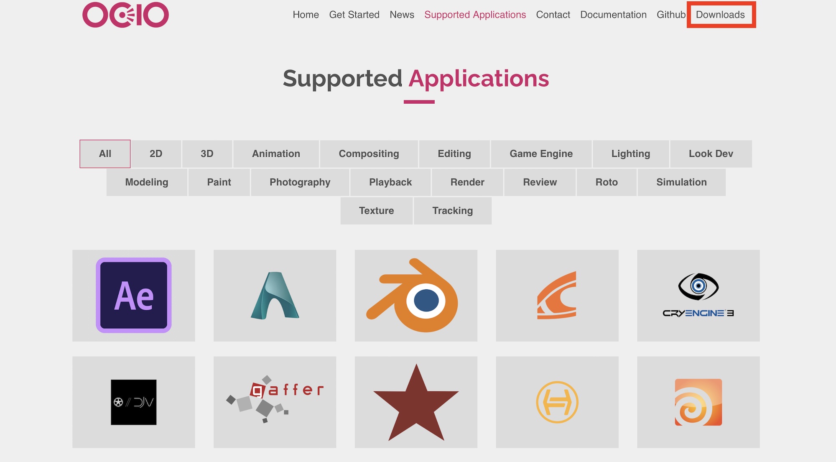Open the Downloads menu link
836x462 pixels.
point(720,15)
